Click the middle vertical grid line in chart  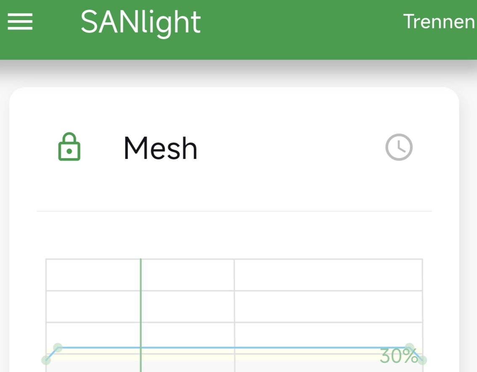click(x=234, y=315)
